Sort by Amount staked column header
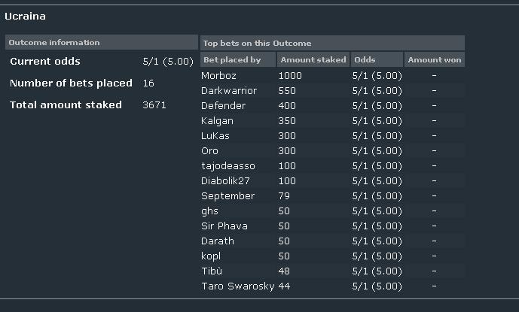Viewport: 519px width, 312px height. 313,60
